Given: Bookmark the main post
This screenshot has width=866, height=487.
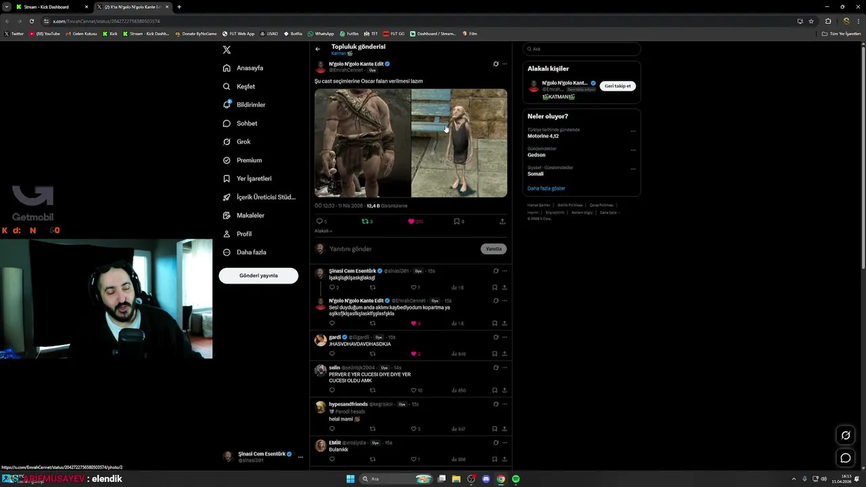Looking at the screenshot, I should pyautogui.click(x=457, y=221).
